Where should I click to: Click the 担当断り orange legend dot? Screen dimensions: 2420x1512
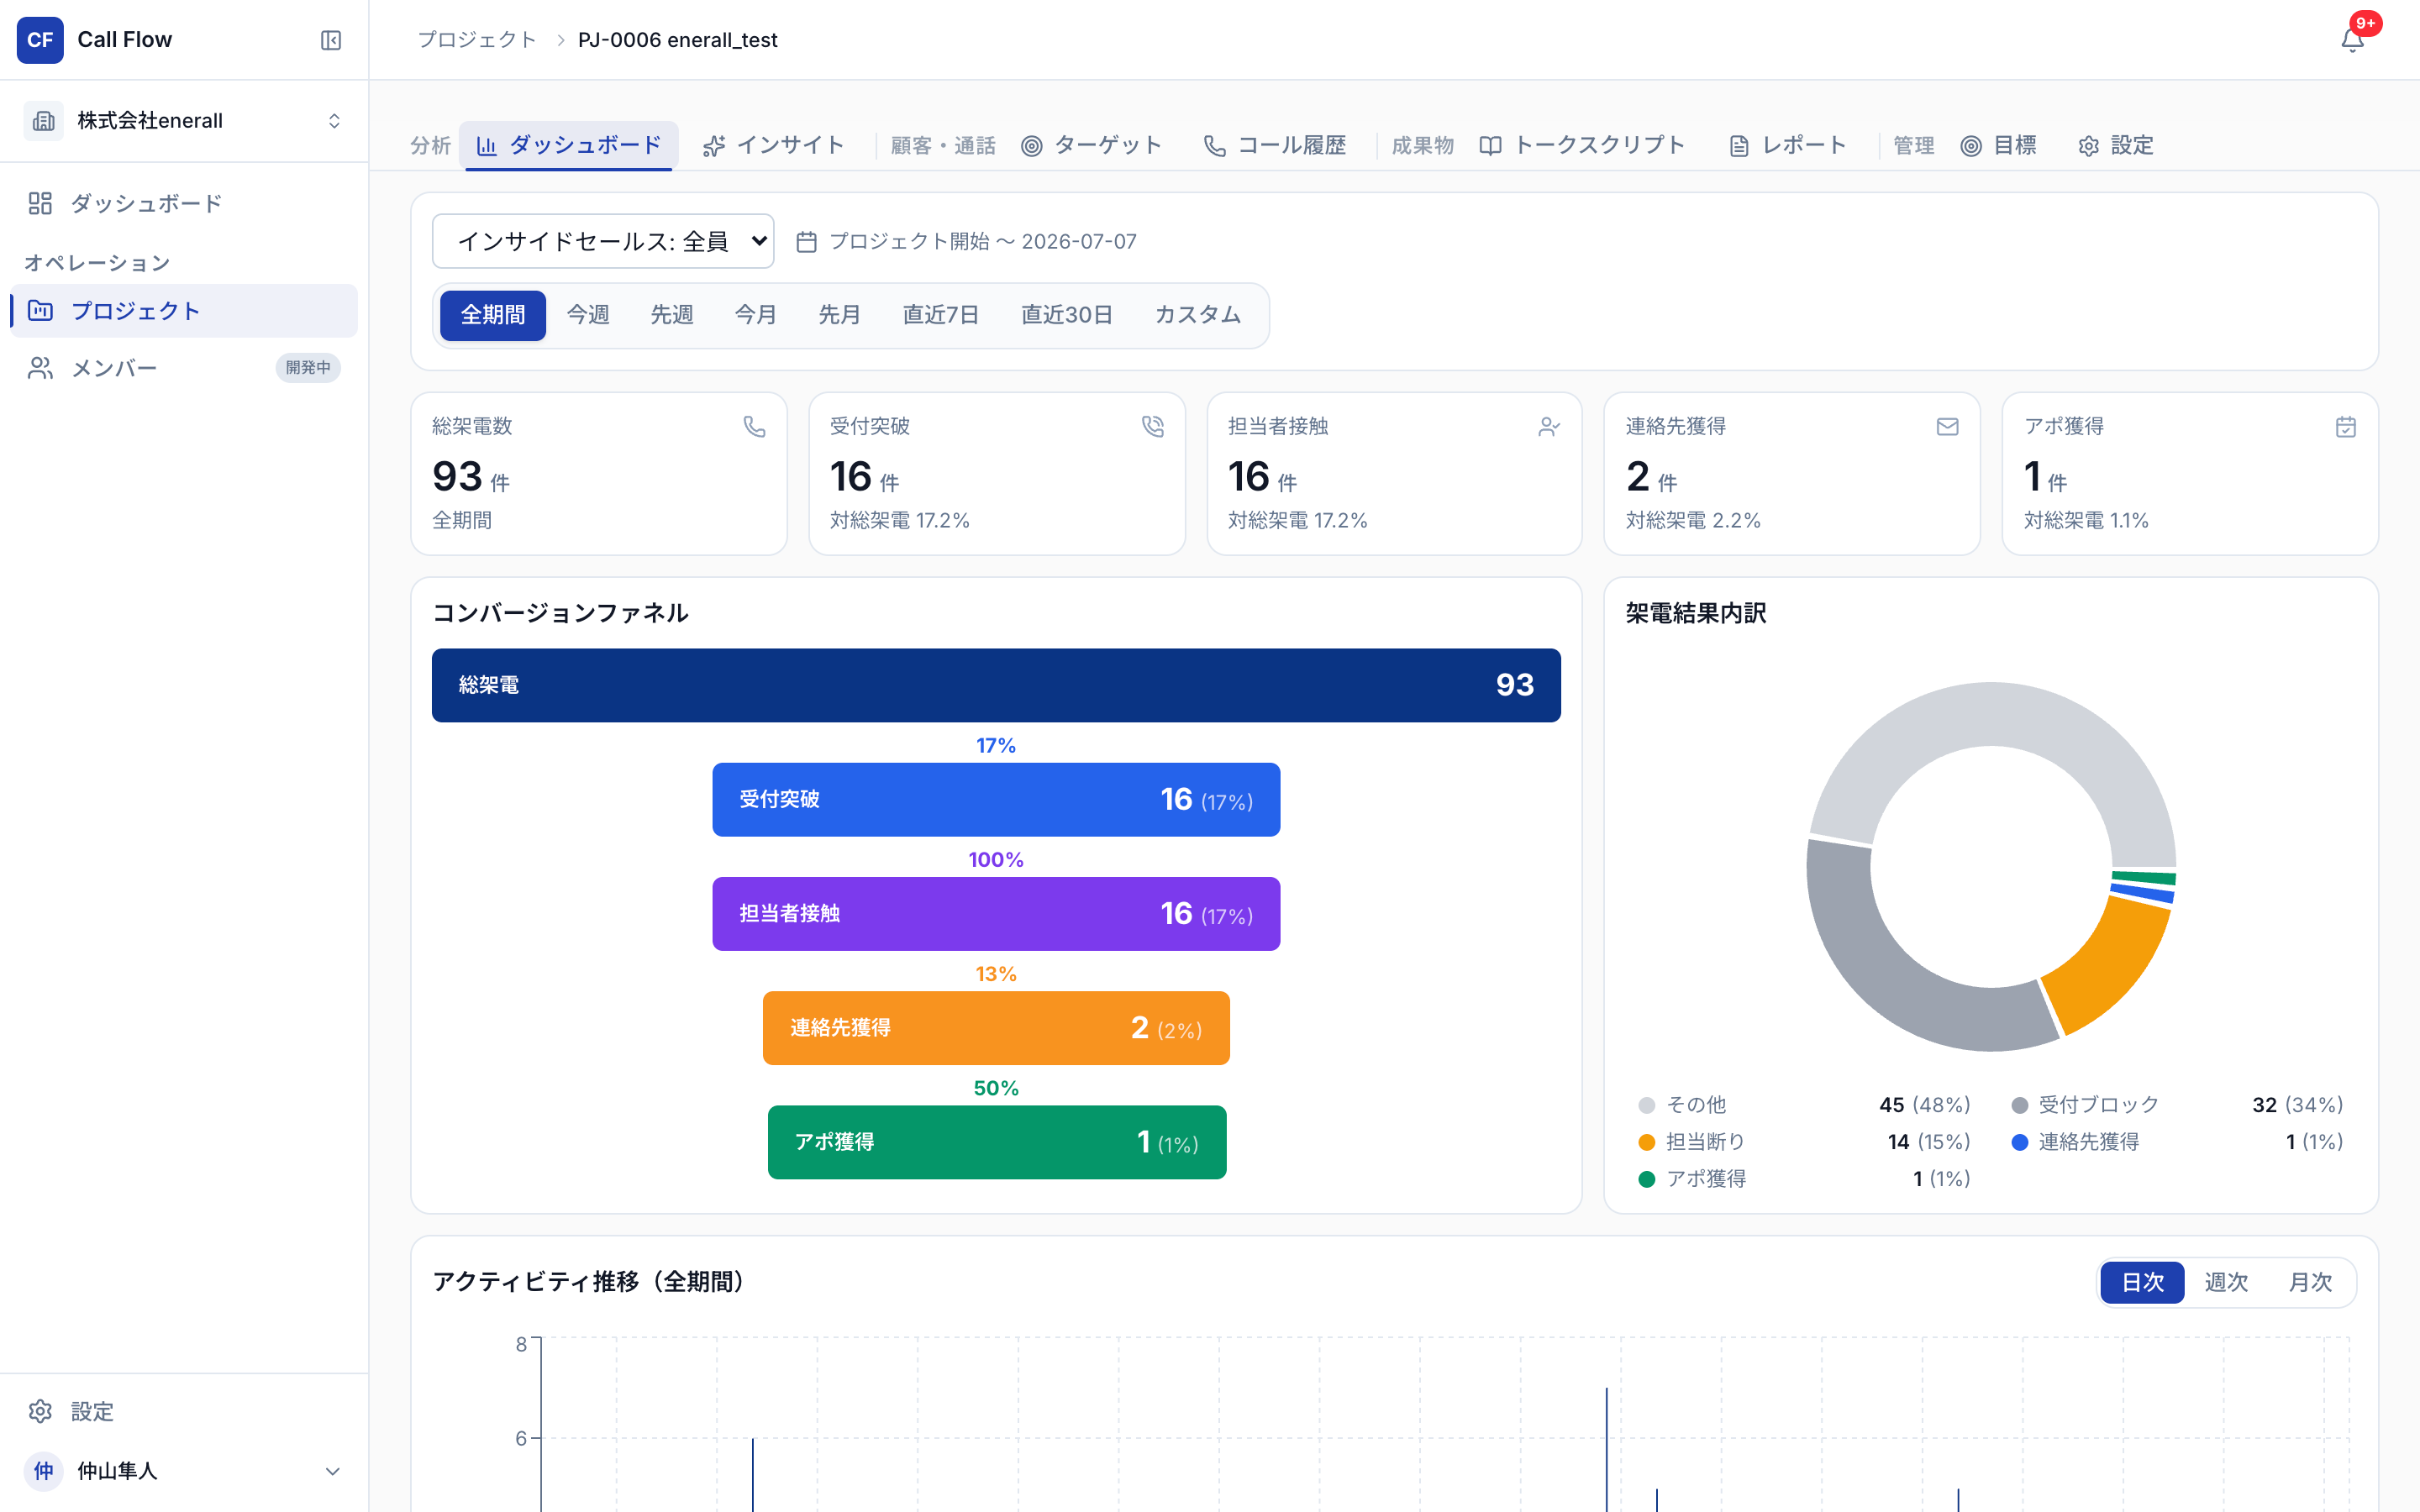(x=1646, y=1142)
